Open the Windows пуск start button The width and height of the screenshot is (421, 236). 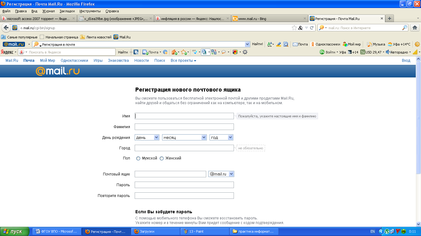(x=15, y=231)
